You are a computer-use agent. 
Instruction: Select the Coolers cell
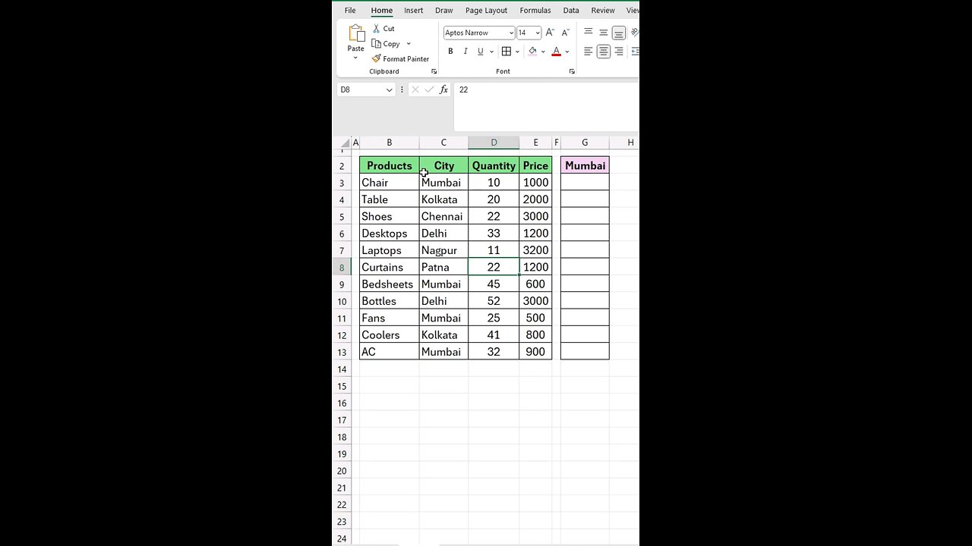390,335
